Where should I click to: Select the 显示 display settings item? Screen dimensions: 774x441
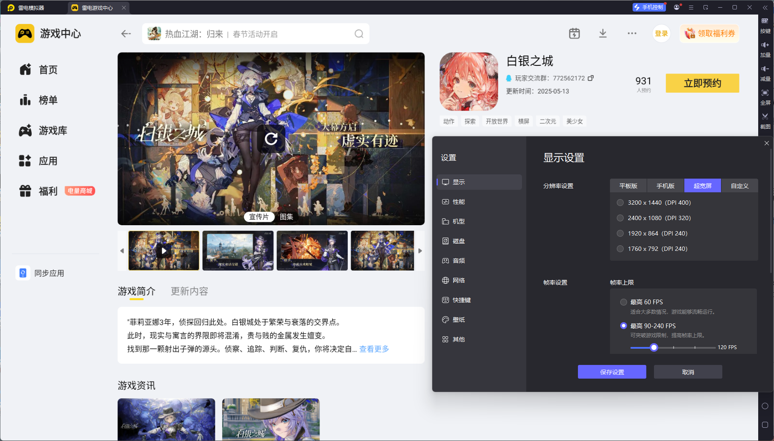point(479,182)
